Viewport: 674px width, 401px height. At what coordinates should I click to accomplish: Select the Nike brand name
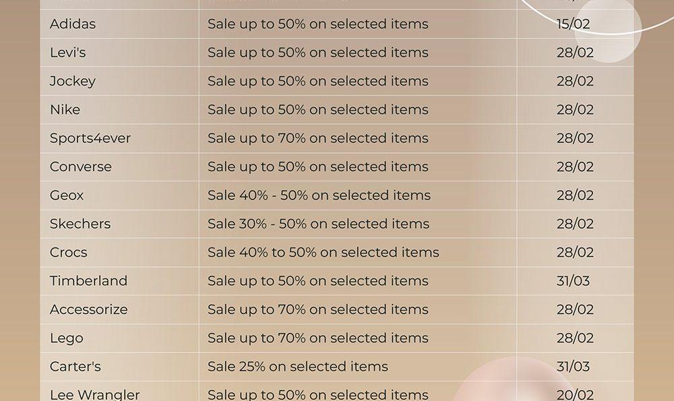pos(65,110)
